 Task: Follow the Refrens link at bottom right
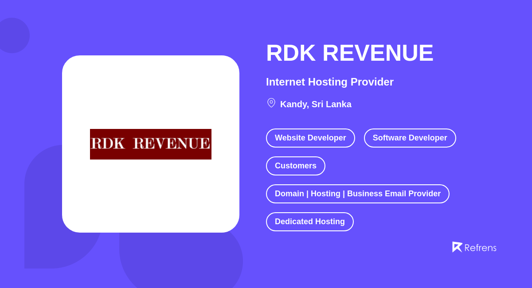pos(474,247)
